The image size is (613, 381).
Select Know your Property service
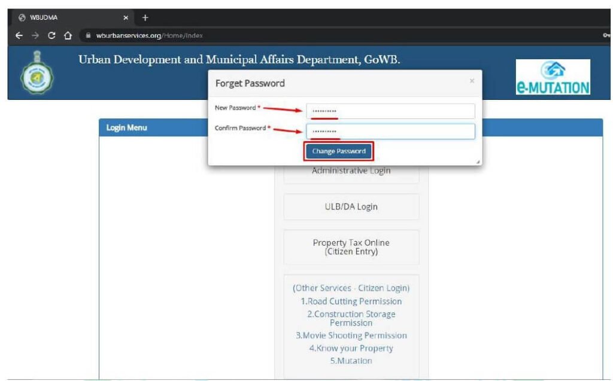click(351, 348)
